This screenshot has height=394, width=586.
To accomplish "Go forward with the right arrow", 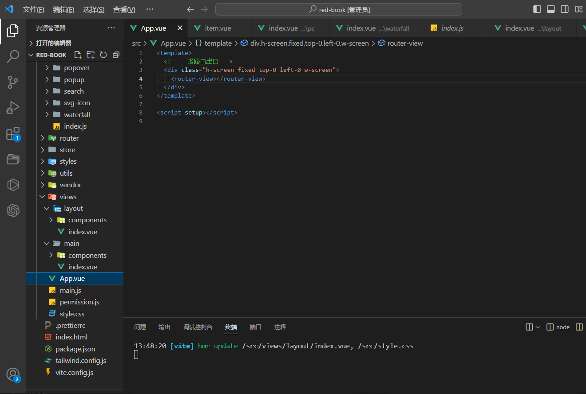I will point(204,9).
